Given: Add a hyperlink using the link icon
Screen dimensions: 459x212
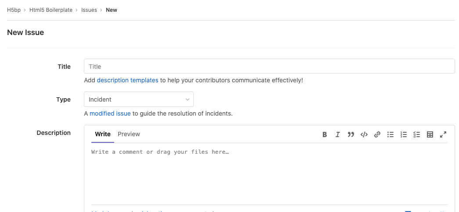Looking at the screenshot, I should pos(377,134).
